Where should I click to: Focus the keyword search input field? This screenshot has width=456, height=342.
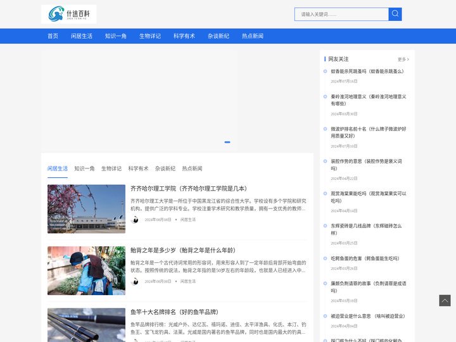point(341,14)
